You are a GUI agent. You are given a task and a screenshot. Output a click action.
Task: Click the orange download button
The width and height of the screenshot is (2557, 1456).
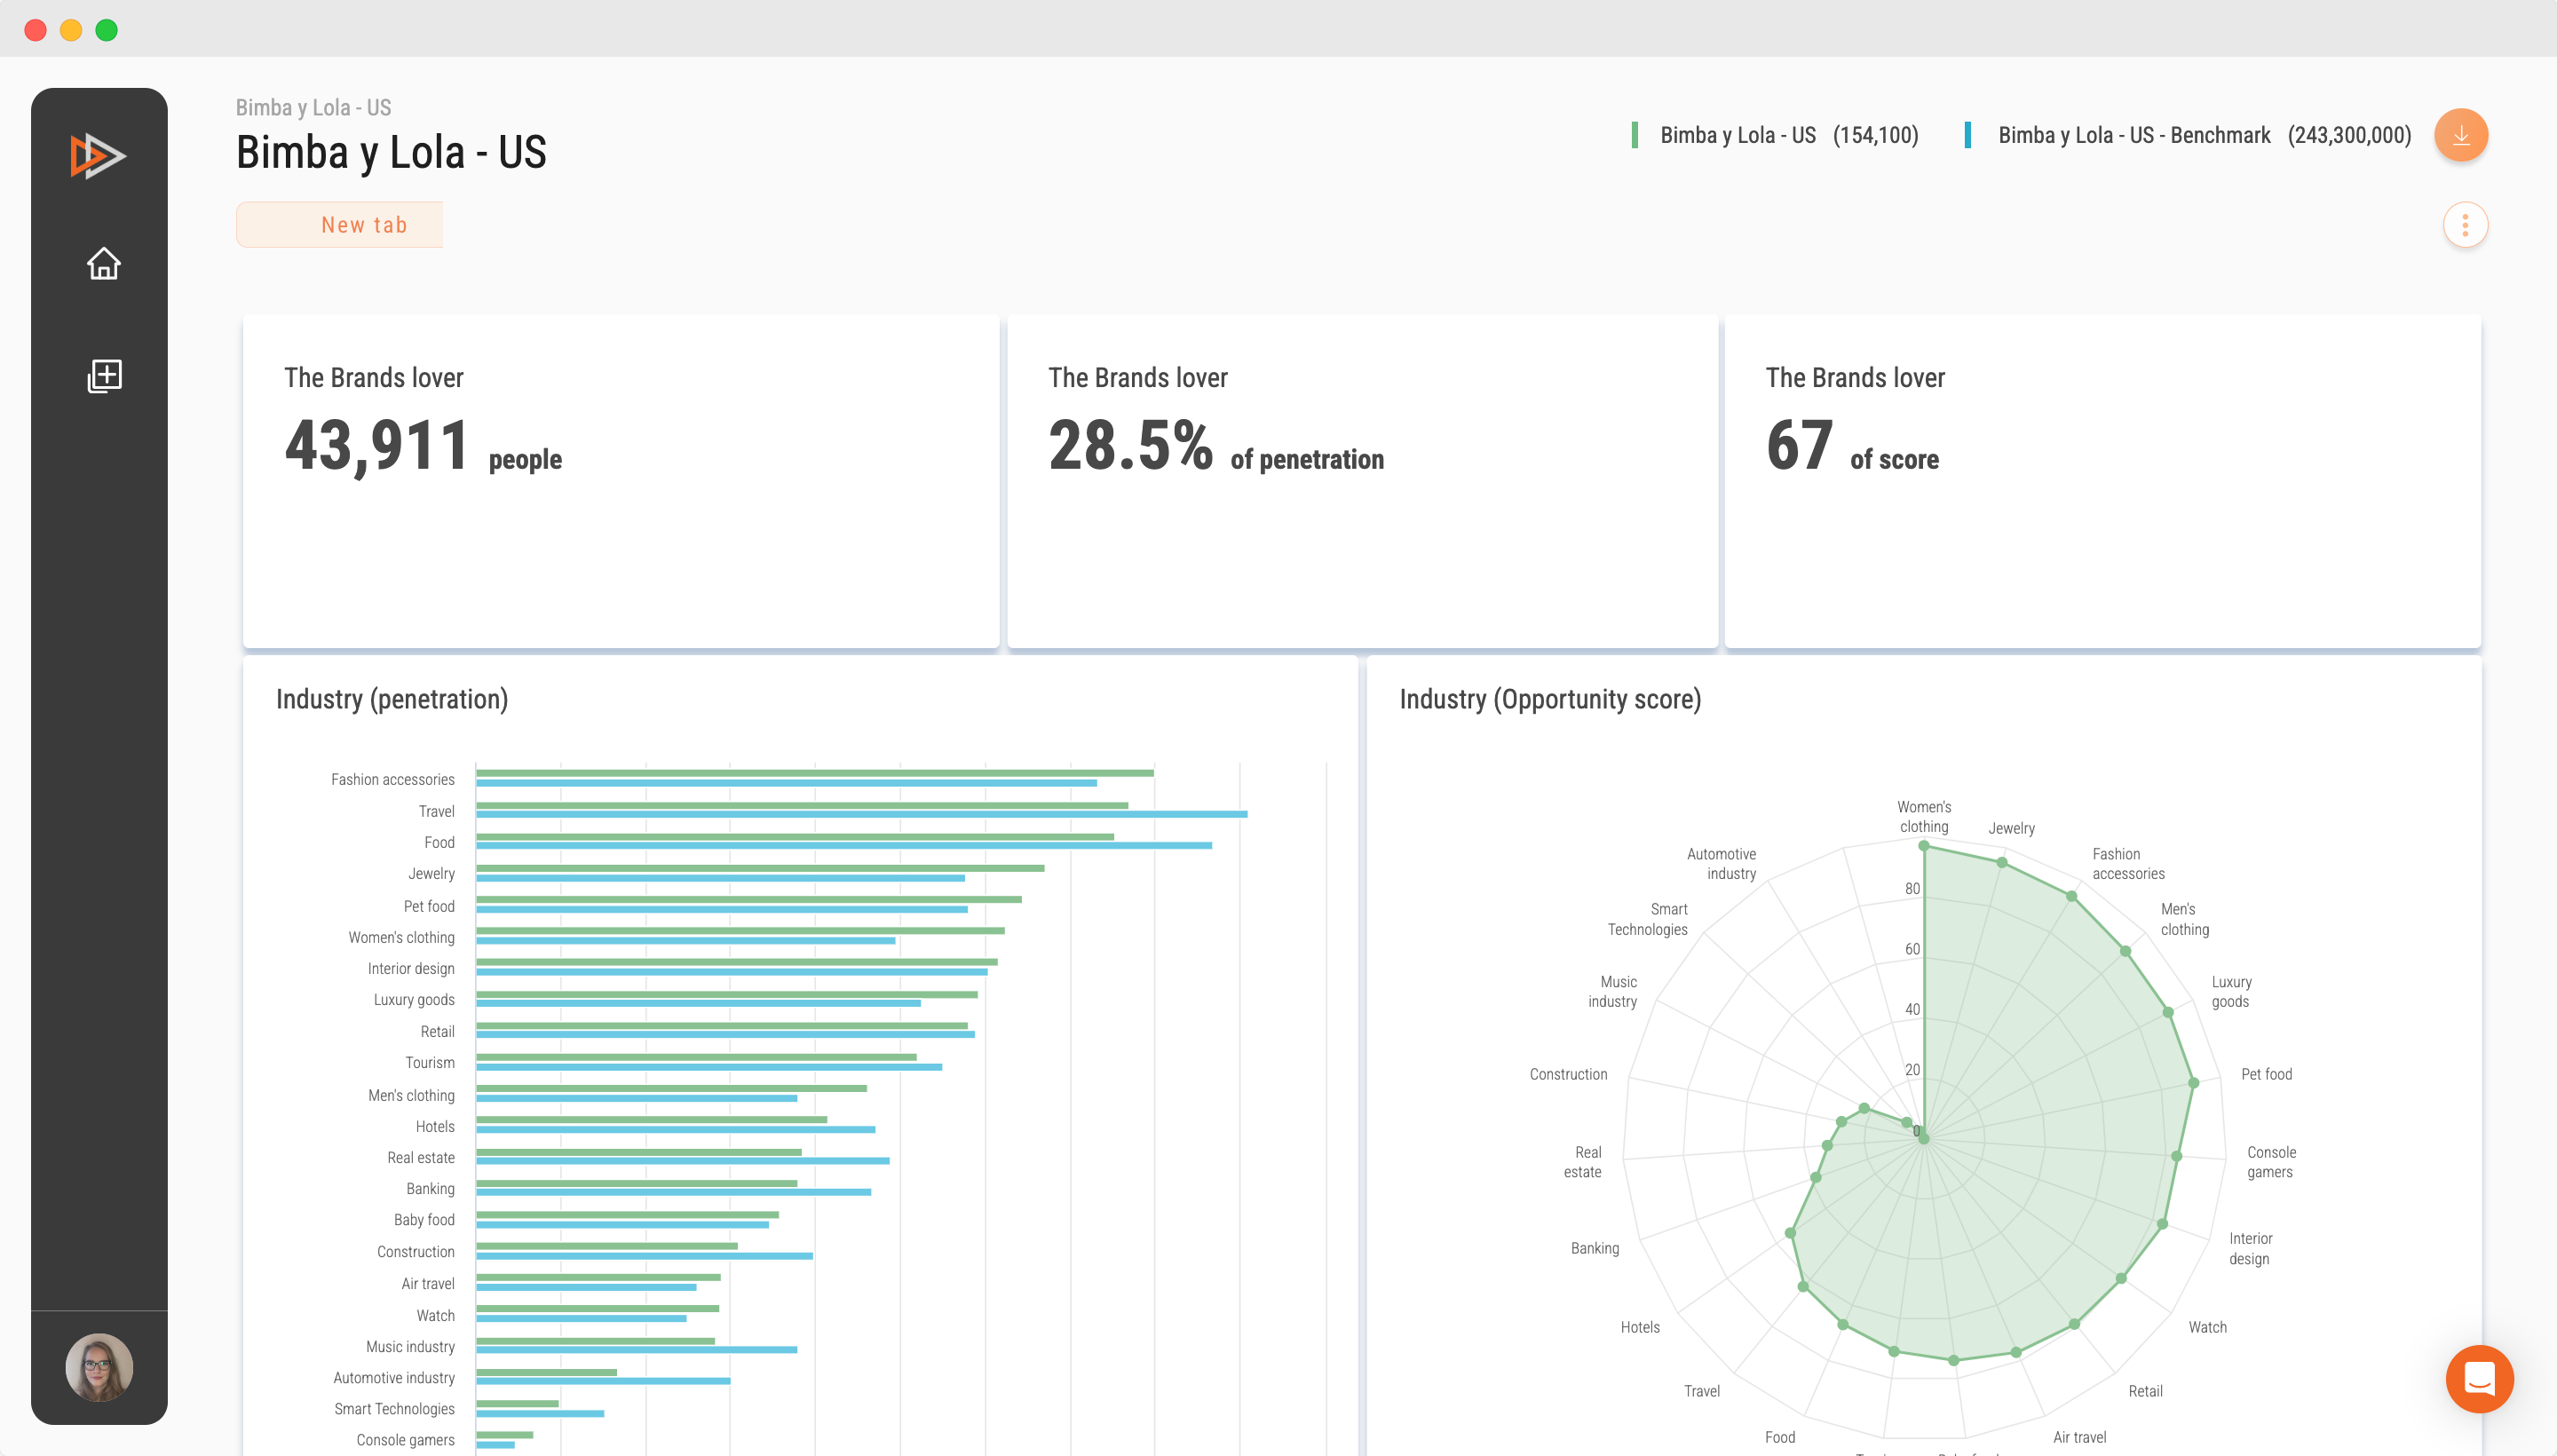click(x=2461, y=135)
